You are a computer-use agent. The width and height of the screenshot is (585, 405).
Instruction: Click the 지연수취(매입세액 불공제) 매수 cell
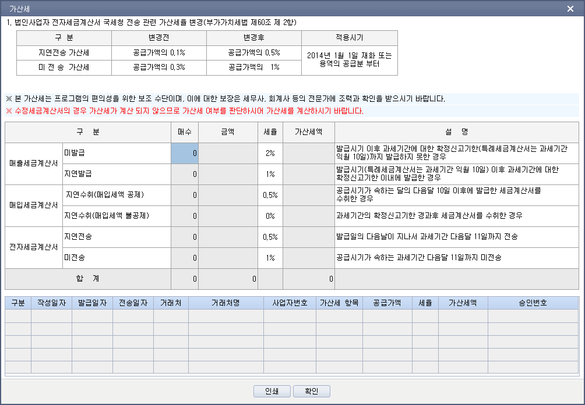click(185, 216)
